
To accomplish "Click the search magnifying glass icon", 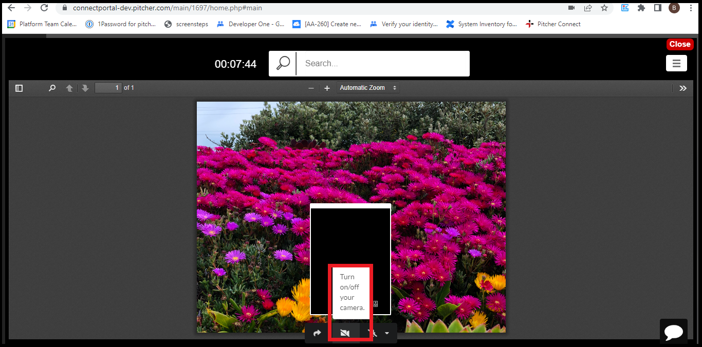I will 283,63.
